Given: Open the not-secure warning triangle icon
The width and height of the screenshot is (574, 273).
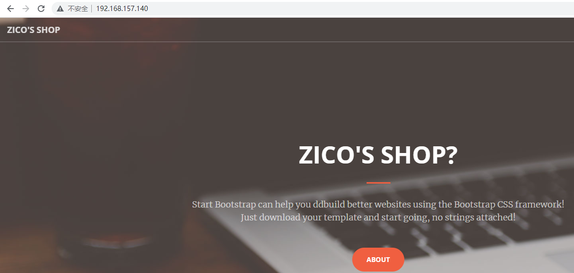Looking at the screenshot, I should coord(60,9).
